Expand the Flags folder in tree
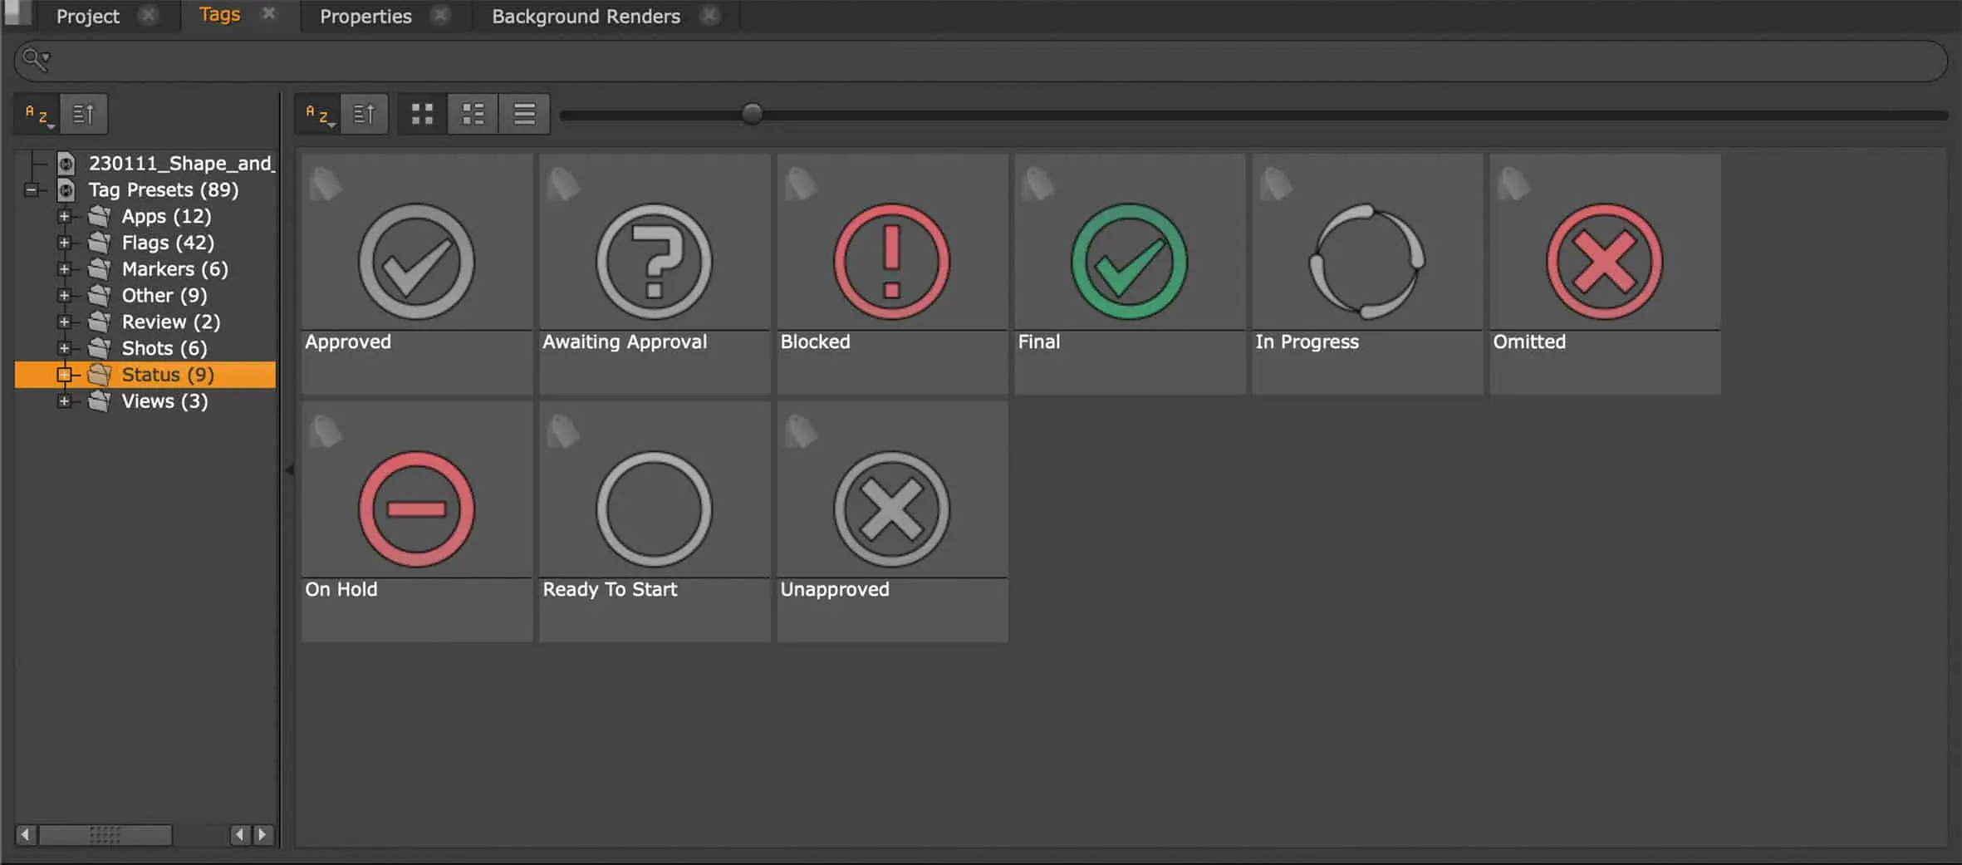 [64, 243]
